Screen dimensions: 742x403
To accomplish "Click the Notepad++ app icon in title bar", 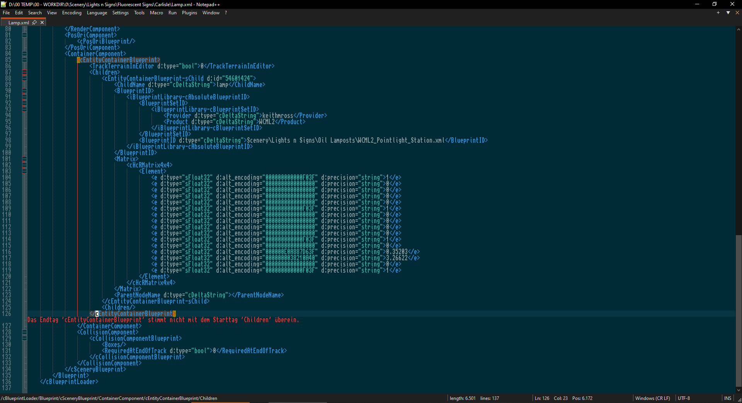I will coord(4,4).
